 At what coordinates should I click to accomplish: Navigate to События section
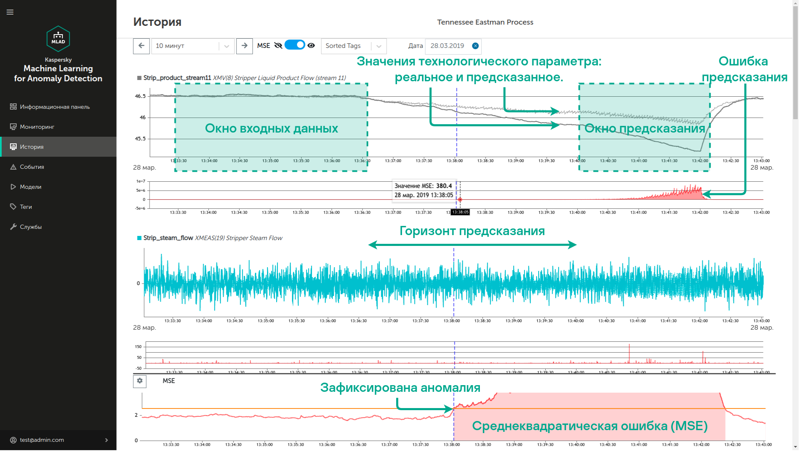32,167
